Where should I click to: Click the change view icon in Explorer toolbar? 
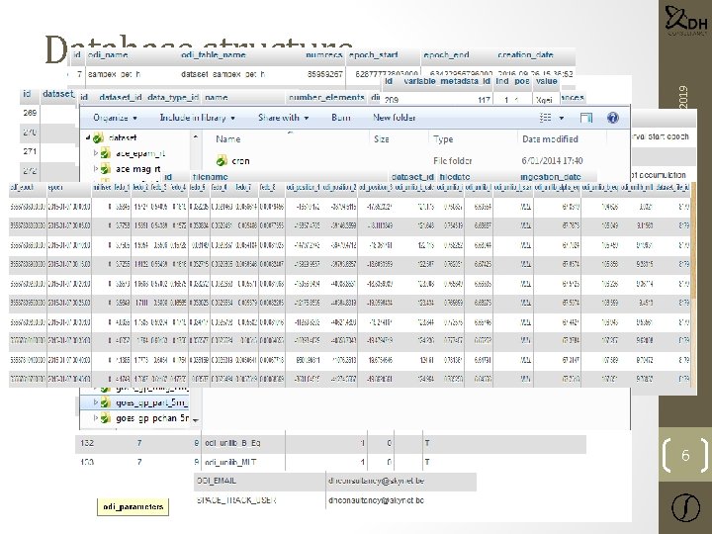[x=545, y=118]
